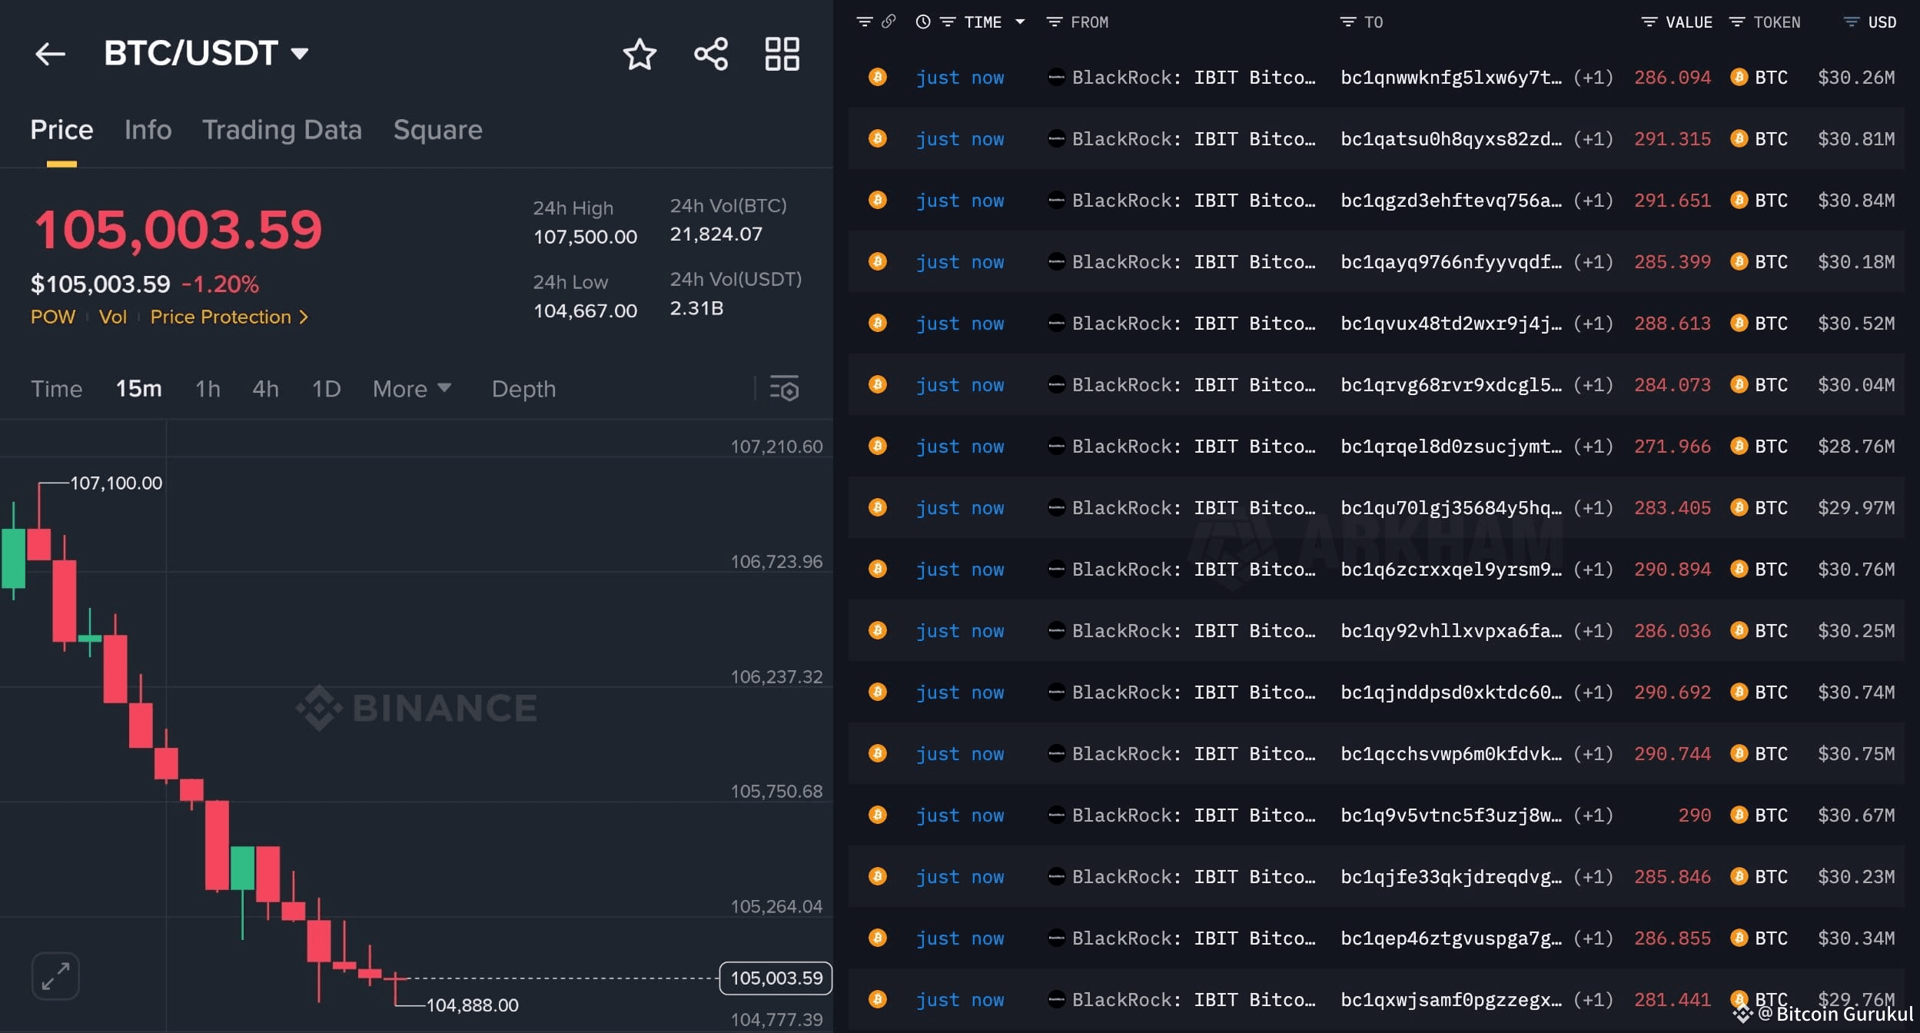Click the back arrow icon

pyautogui.click(x=50, y=54)
